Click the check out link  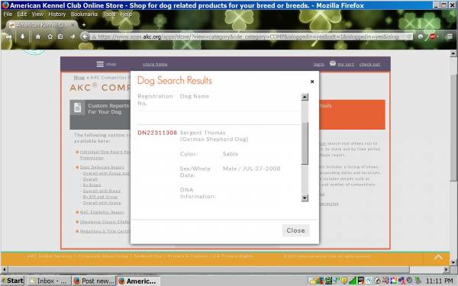pos(369,64)
